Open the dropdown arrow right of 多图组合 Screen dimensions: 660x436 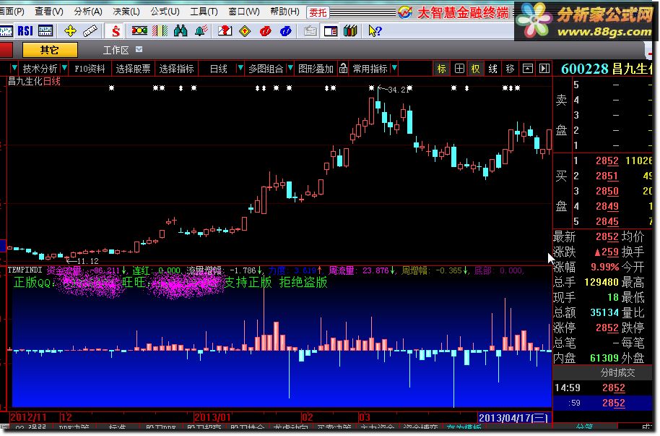click(x=290, y=67)
